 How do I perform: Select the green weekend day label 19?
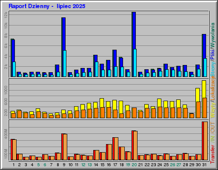(128, 165)
